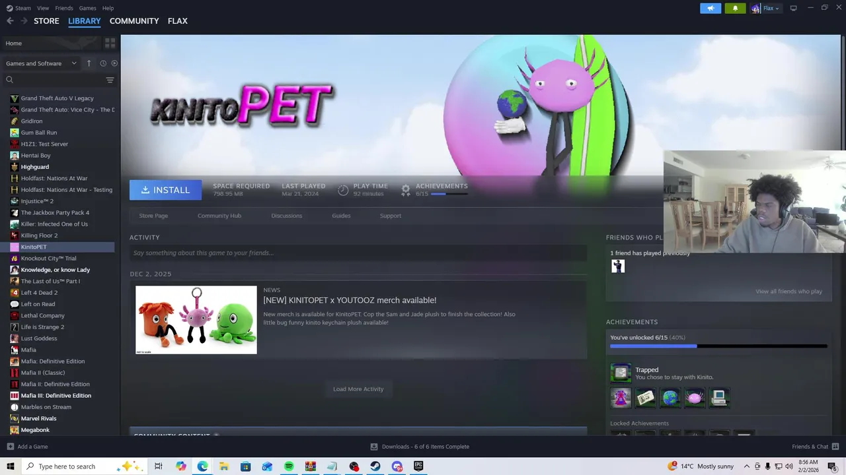846x475 pixels.
Task: Open the Store Page link
Action: [153, 216]
